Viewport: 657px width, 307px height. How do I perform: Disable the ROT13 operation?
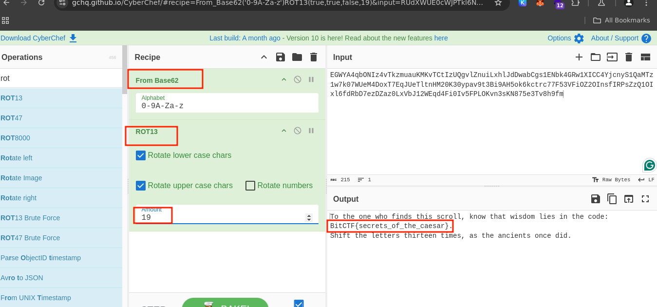pos(298,131)
